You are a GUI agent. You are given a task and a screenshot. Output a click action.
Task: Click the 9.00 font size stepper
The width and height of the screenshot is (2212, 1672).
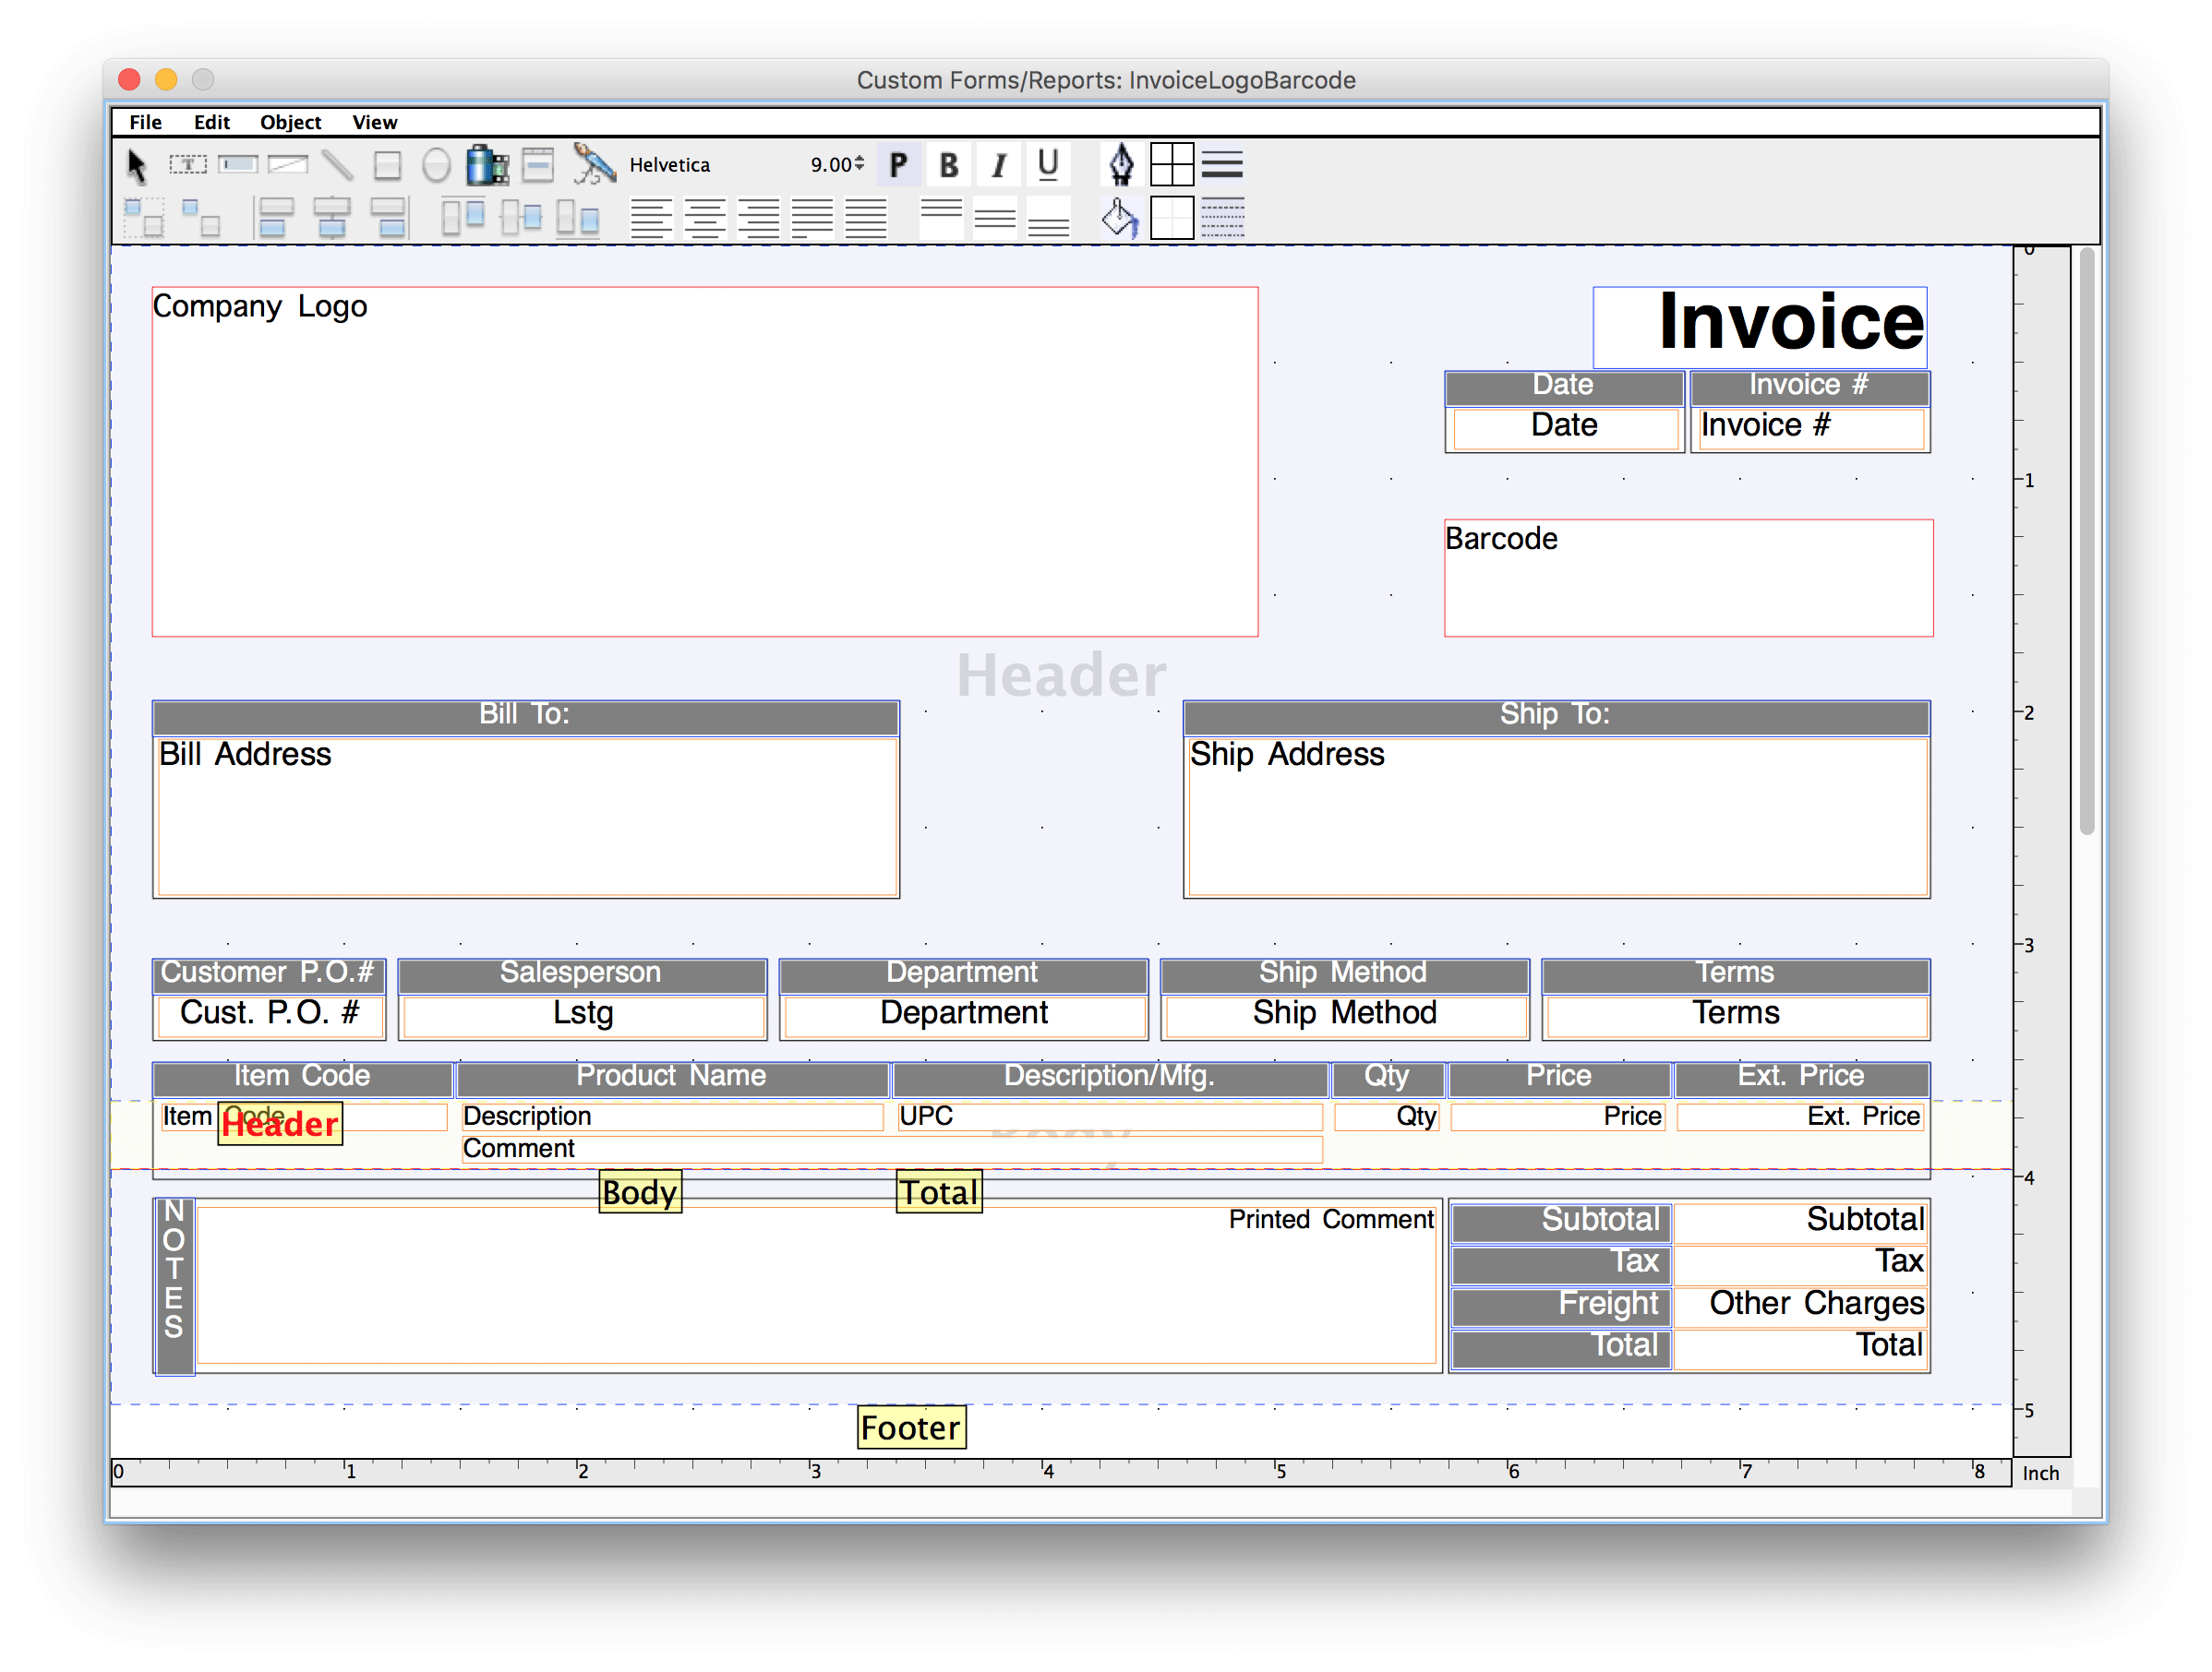click(860, 163)
